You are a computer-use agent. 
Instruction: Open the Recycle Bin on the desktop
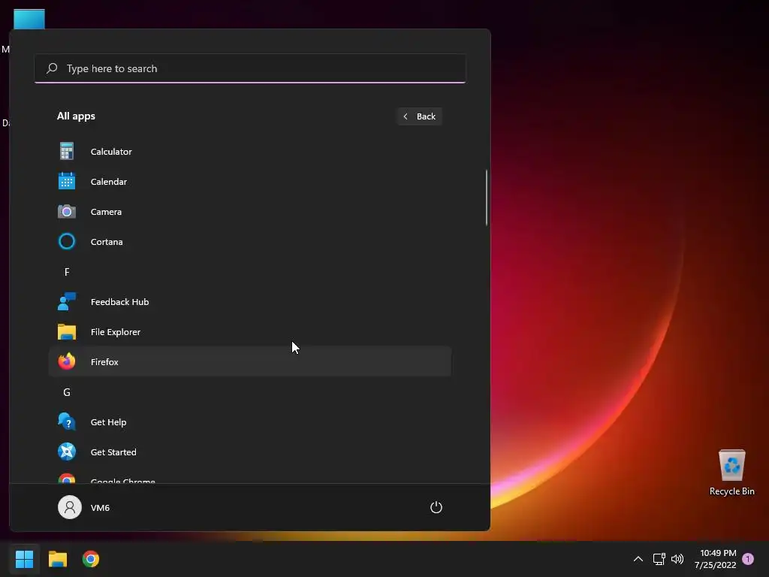pos(731,465)
